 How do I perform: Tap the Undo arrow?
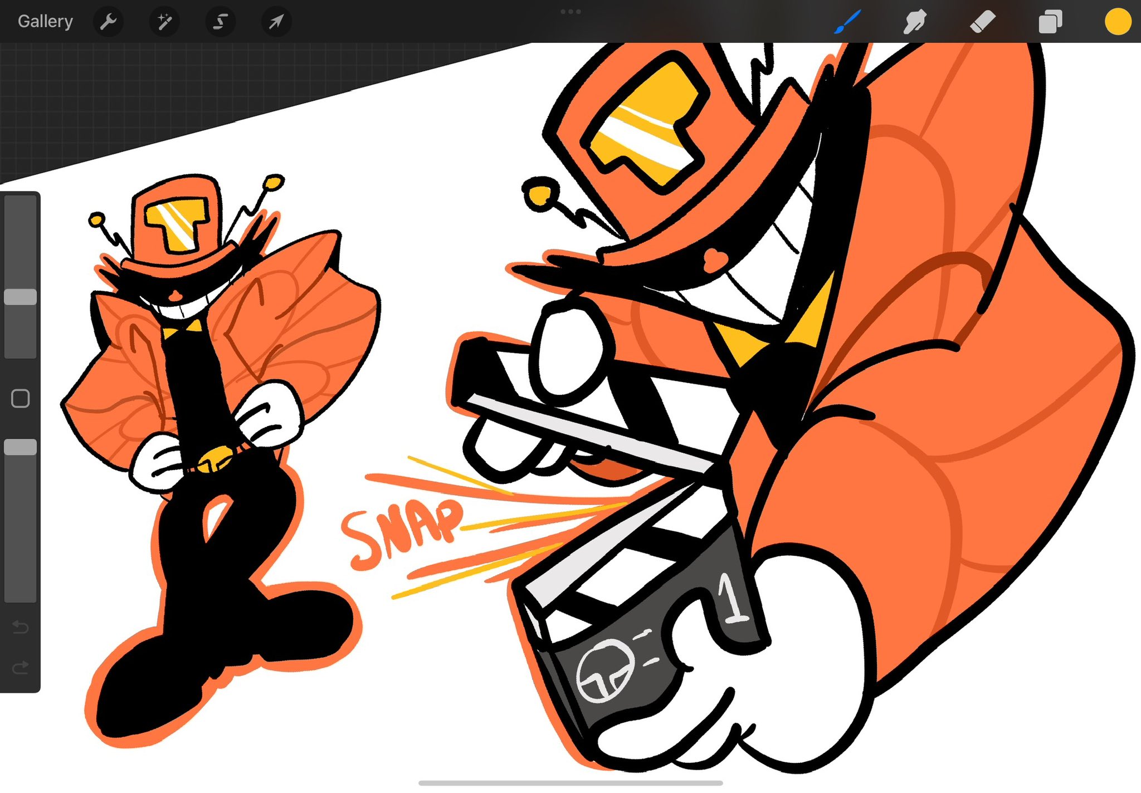[20, 628]
